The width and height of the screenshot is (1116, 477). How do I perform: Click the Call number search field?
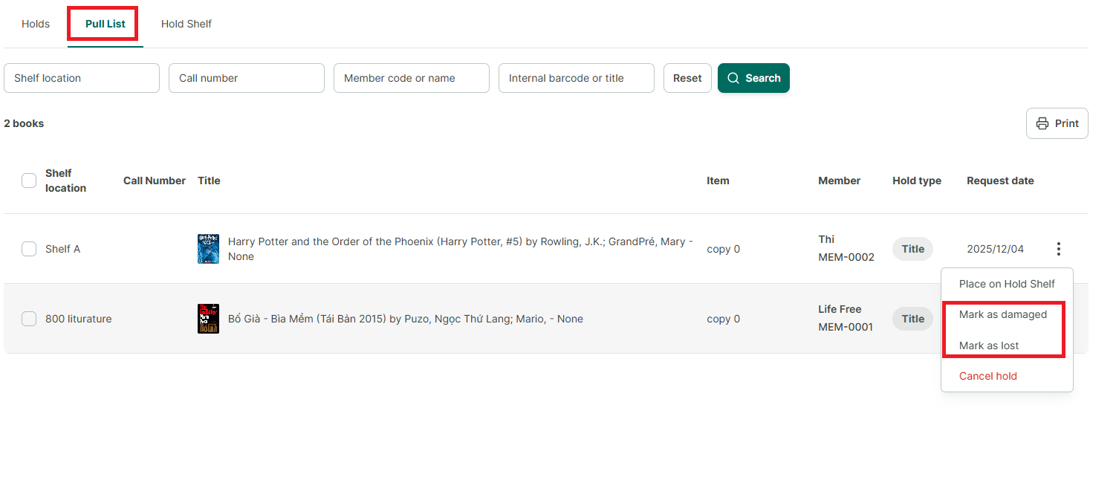tap(247, 78)
